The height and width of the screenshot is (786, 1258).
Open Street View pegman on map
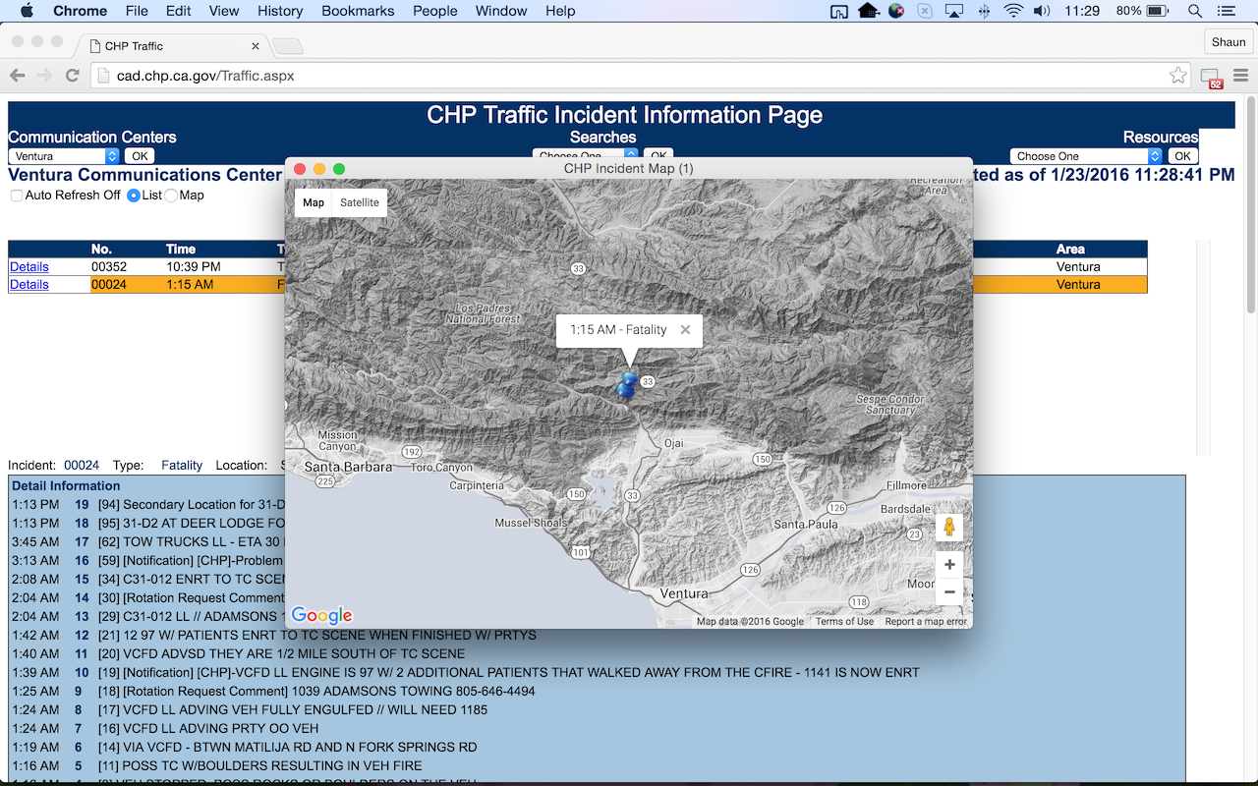[x=949, y=527]
